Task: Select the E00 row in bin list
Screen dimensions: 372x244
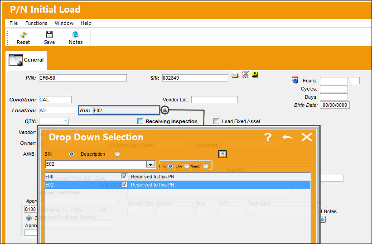Action: [178, 177]
